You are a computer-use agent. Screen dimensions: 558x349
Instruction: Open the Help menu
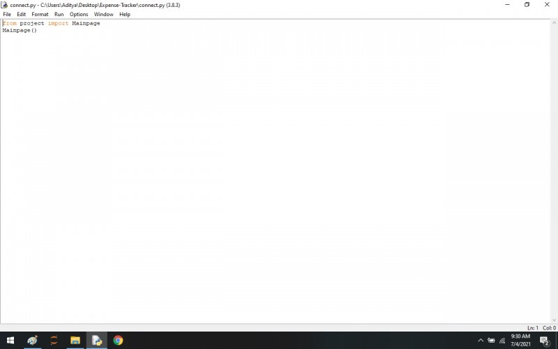coord(125,14)
